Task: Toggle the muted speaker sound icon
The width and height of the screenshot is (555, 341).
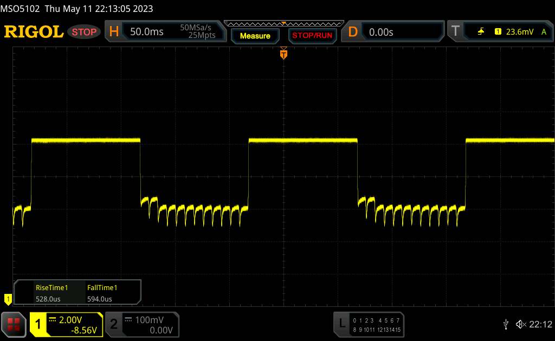Action: click(x=520, y=324)
